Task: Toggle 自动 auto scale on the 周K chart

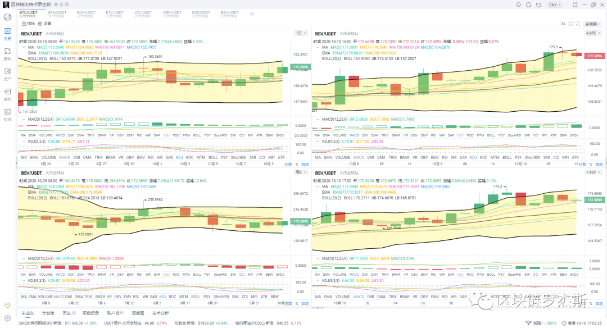Action: [x=305, y=304]
